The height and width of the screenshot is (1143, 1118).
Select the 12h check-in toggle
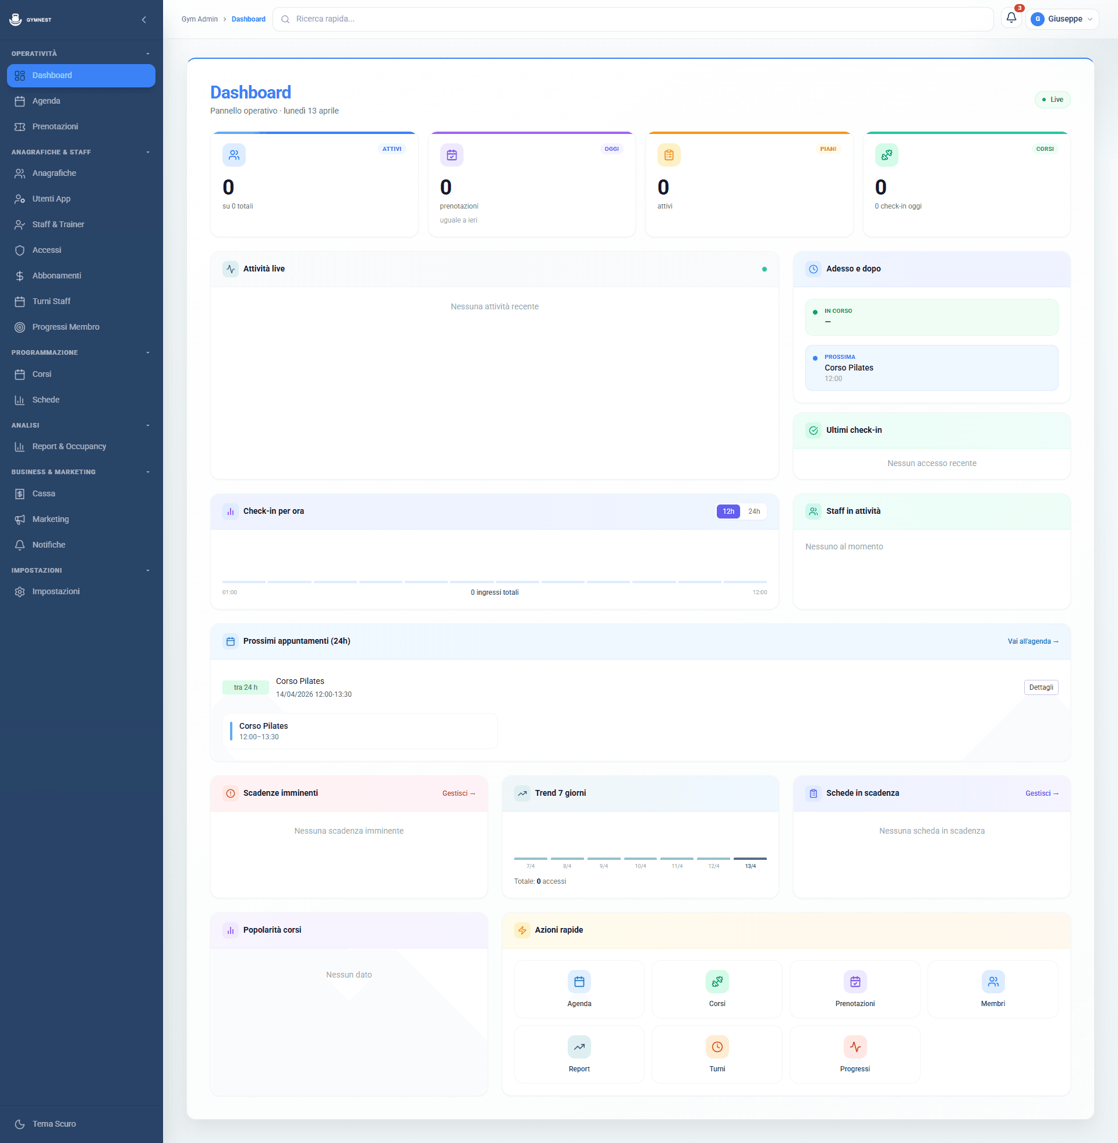727,511
